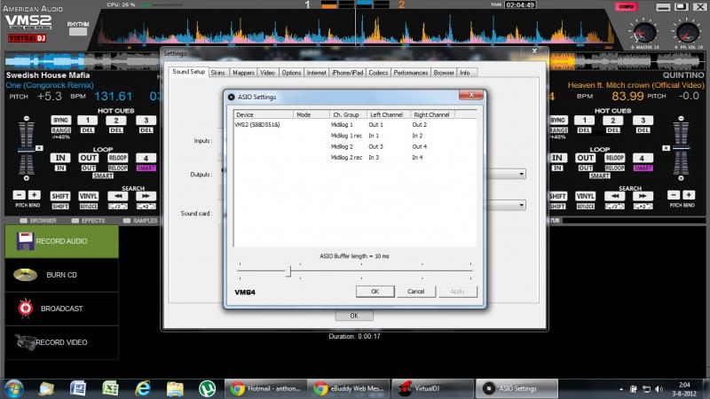710x399 pixels.
Task: Open Internet Explorer from taskbar
Action: click(143, 388)
